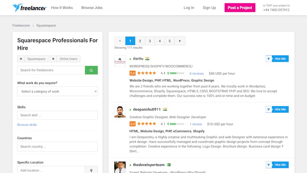Screen dimensions: 307x173
Task: Go to previous results page arrow
Action: click(120, 41)
